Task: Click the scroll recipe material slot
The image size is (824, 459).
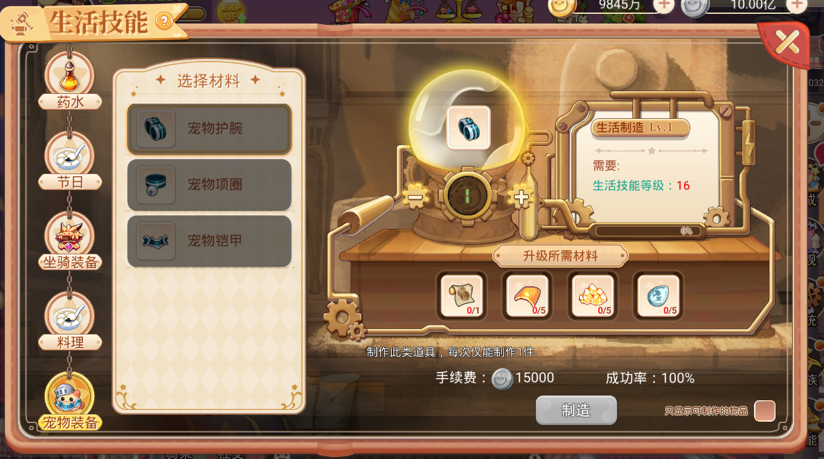Action: [x=461, y=295]
